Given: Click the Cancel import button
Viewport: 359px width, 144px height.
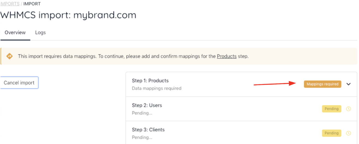Looking at the screenshot, I should pos(19,83).
